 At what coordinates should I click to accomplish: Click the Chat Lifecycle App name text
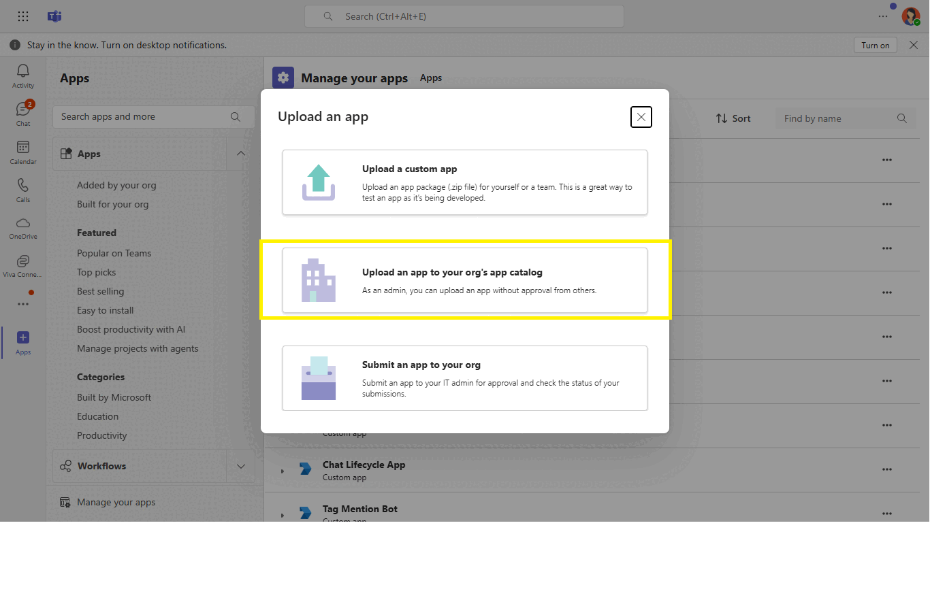click(364, 465)
